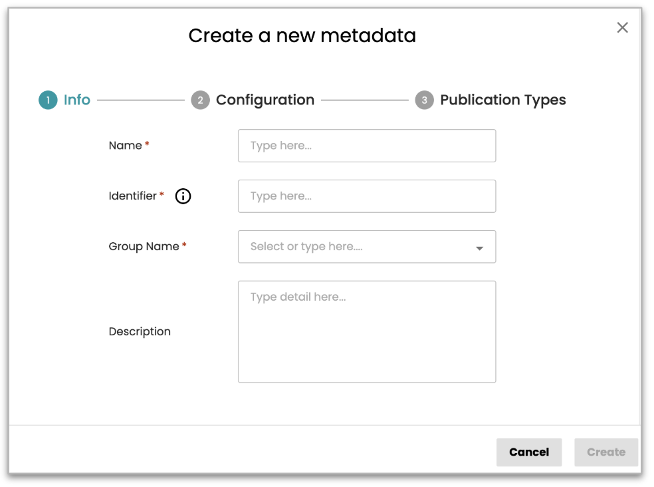
Task: Click the Description field label
Action: click(140, 331)
